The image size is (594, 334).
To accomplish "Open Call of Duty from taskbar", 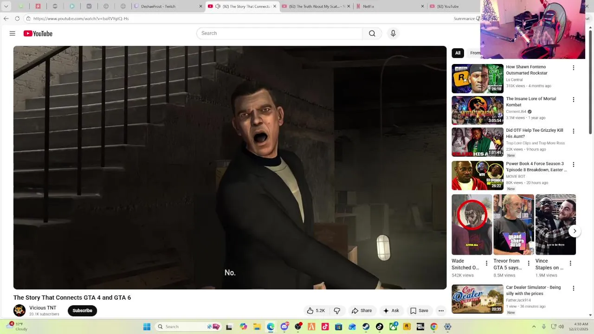I will [x=420, y=327].
